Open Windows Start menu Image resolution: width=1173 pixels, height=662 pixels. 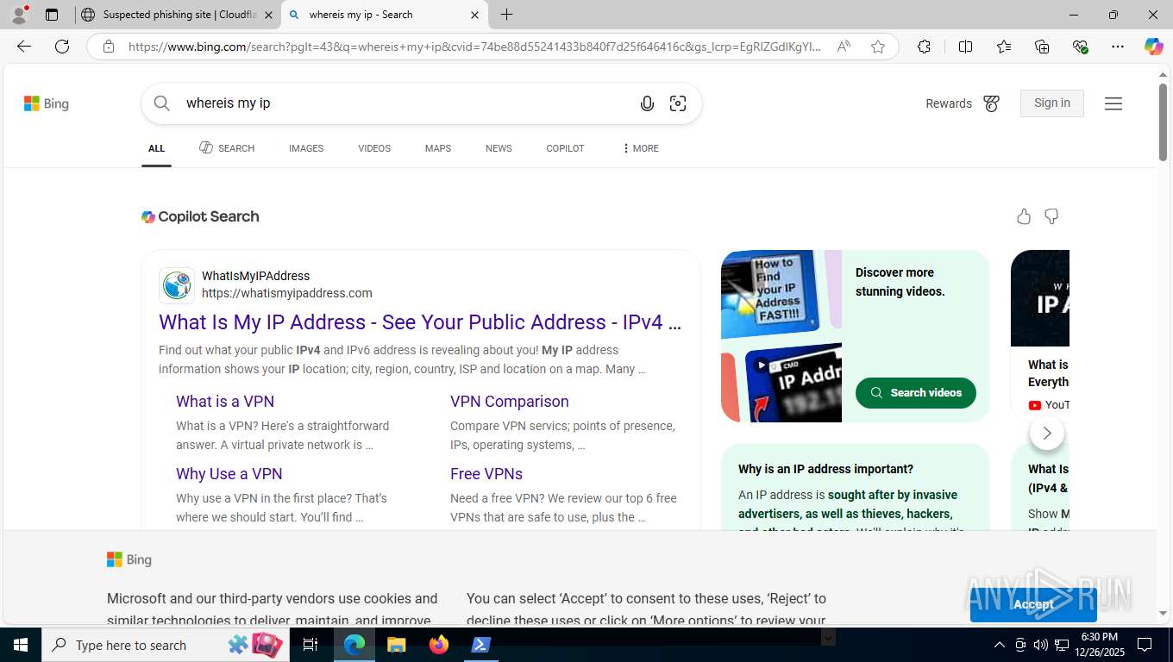[20, 645]
